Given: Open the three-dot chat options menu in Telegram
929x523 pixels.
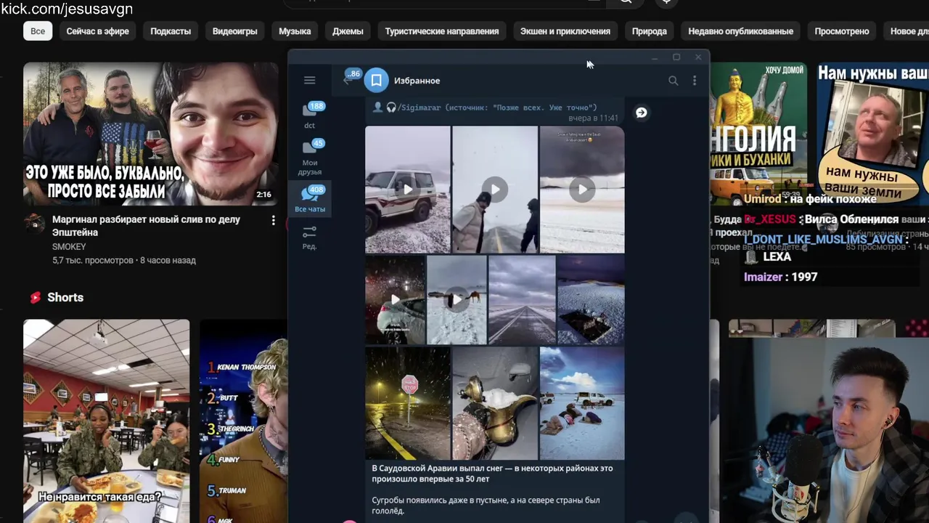Looking at the screenshot, I should (x=695, y=81).
